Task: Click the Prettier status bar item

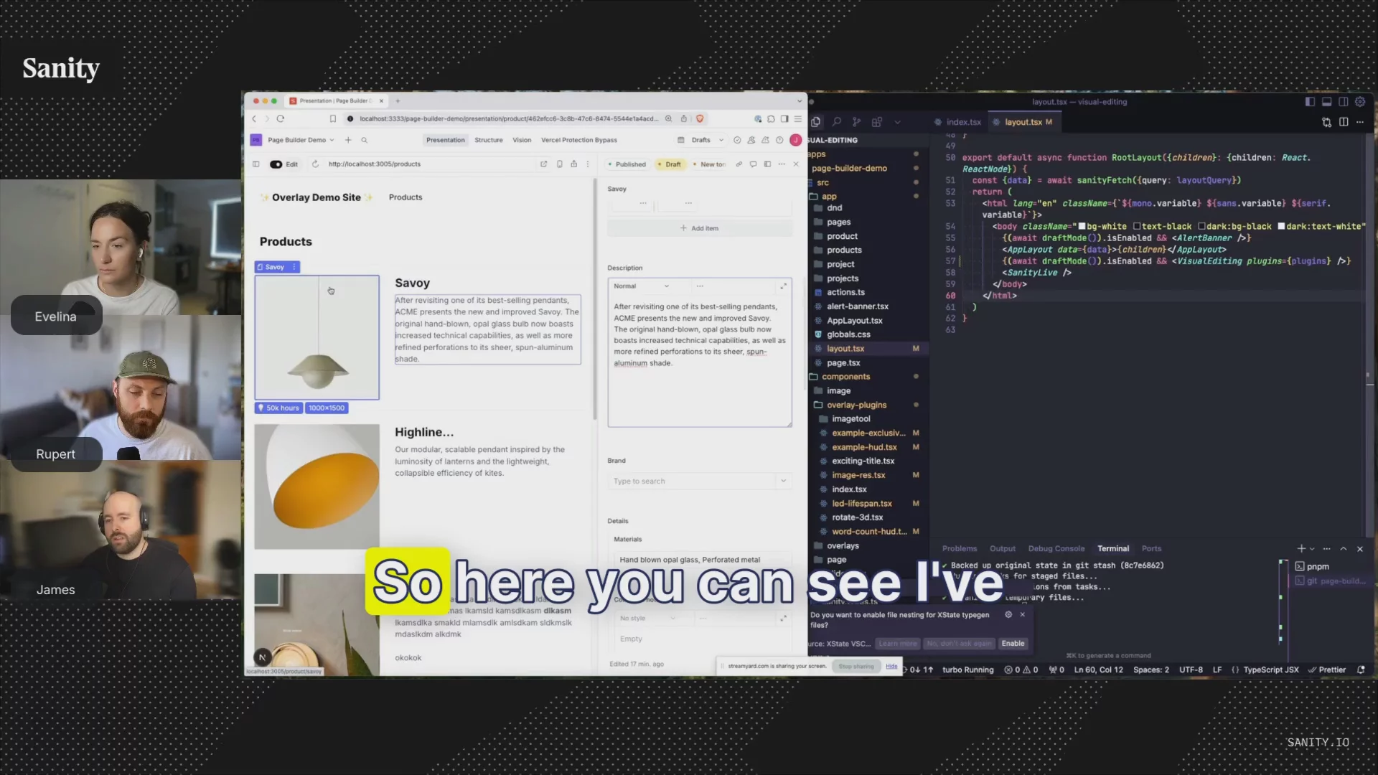Action: [x=1327, y=670]
